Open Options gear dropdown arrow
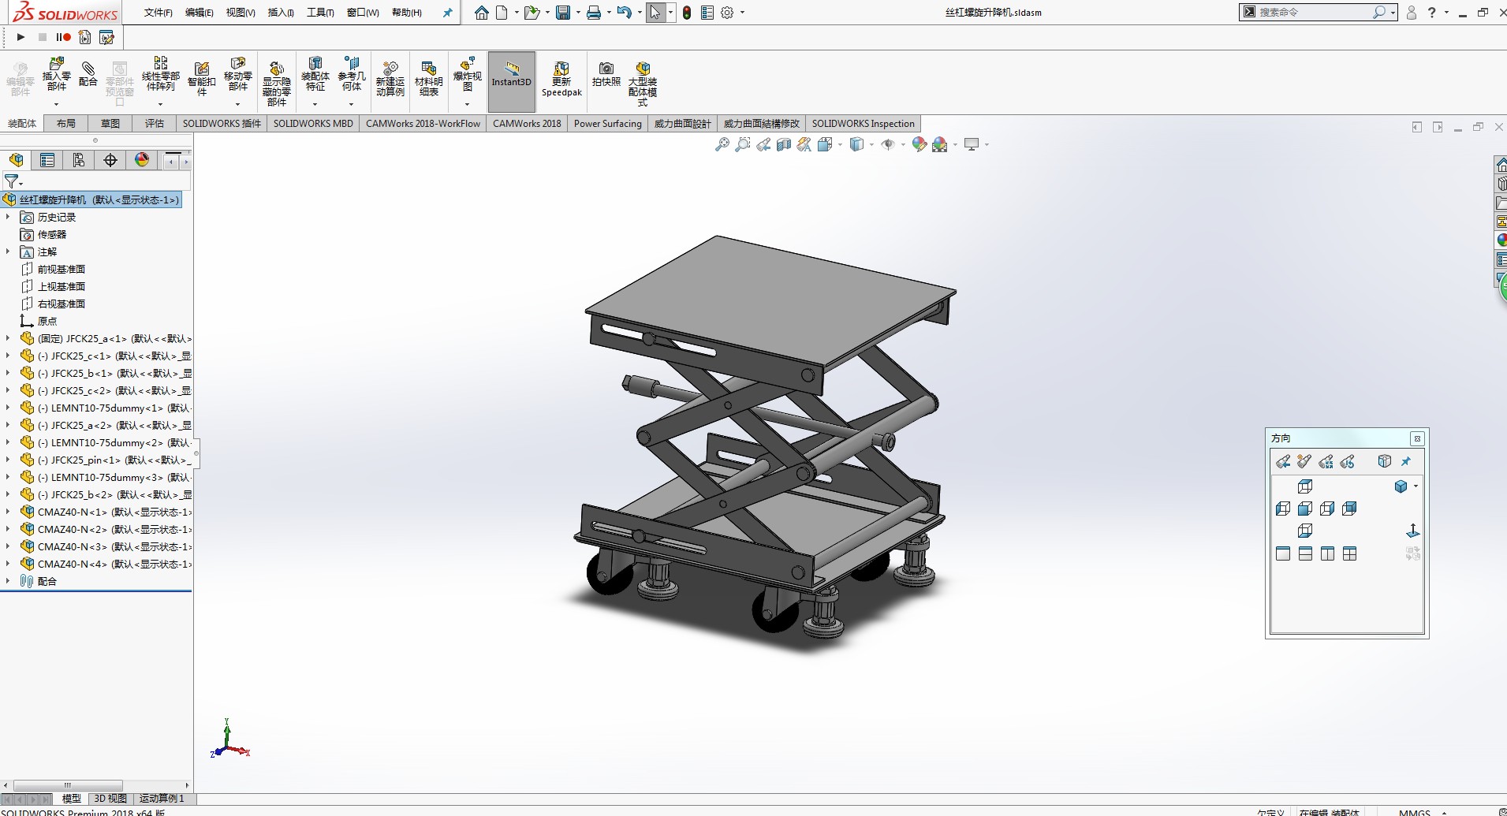Image resolution: width=1507 pixels, height=816 pixels. tap(742, 13)
